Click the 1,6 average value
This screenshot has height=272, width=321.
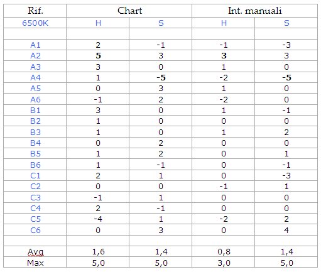98,251
